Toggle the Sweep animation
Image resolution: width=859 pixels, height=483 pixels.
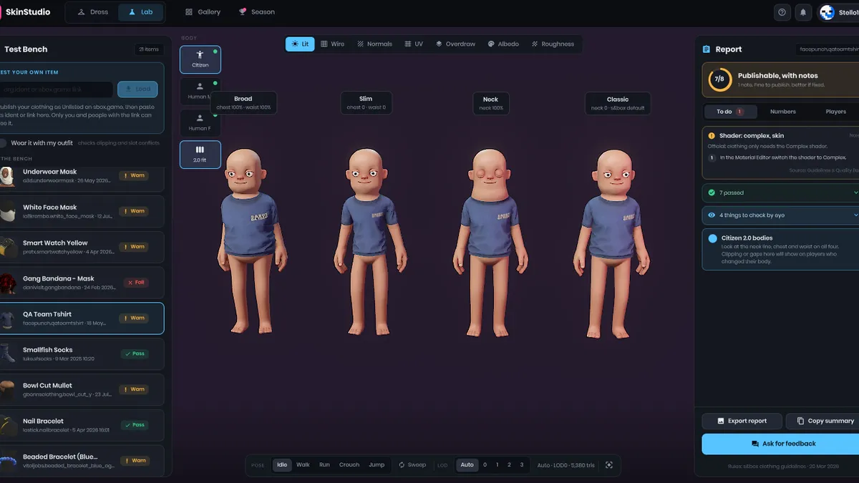click(x=412, y=465)
